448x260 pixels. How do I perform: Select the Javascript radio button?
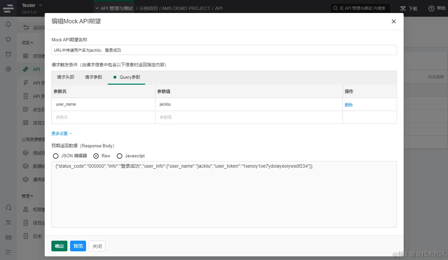coord(119,156)
